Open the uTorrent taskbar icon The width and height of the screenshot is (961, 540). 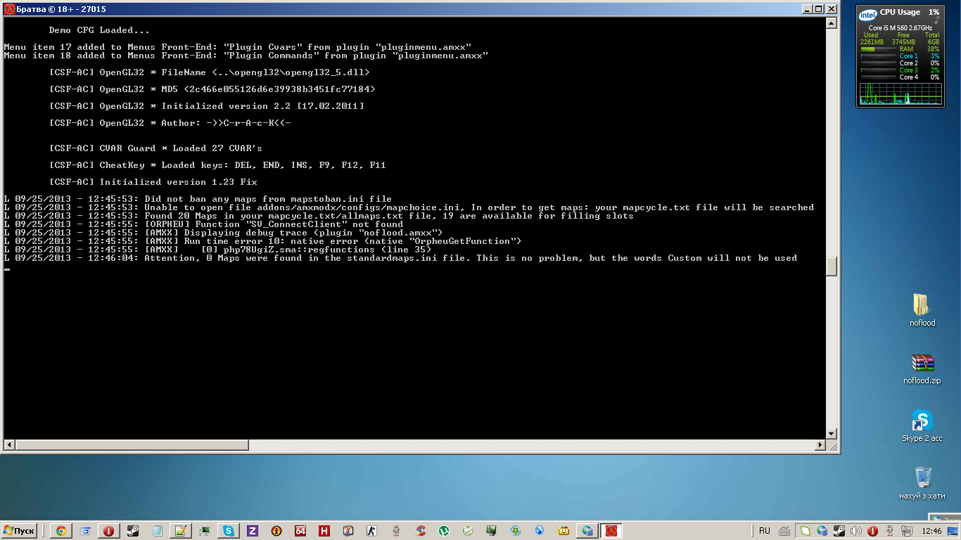point(444,531)
